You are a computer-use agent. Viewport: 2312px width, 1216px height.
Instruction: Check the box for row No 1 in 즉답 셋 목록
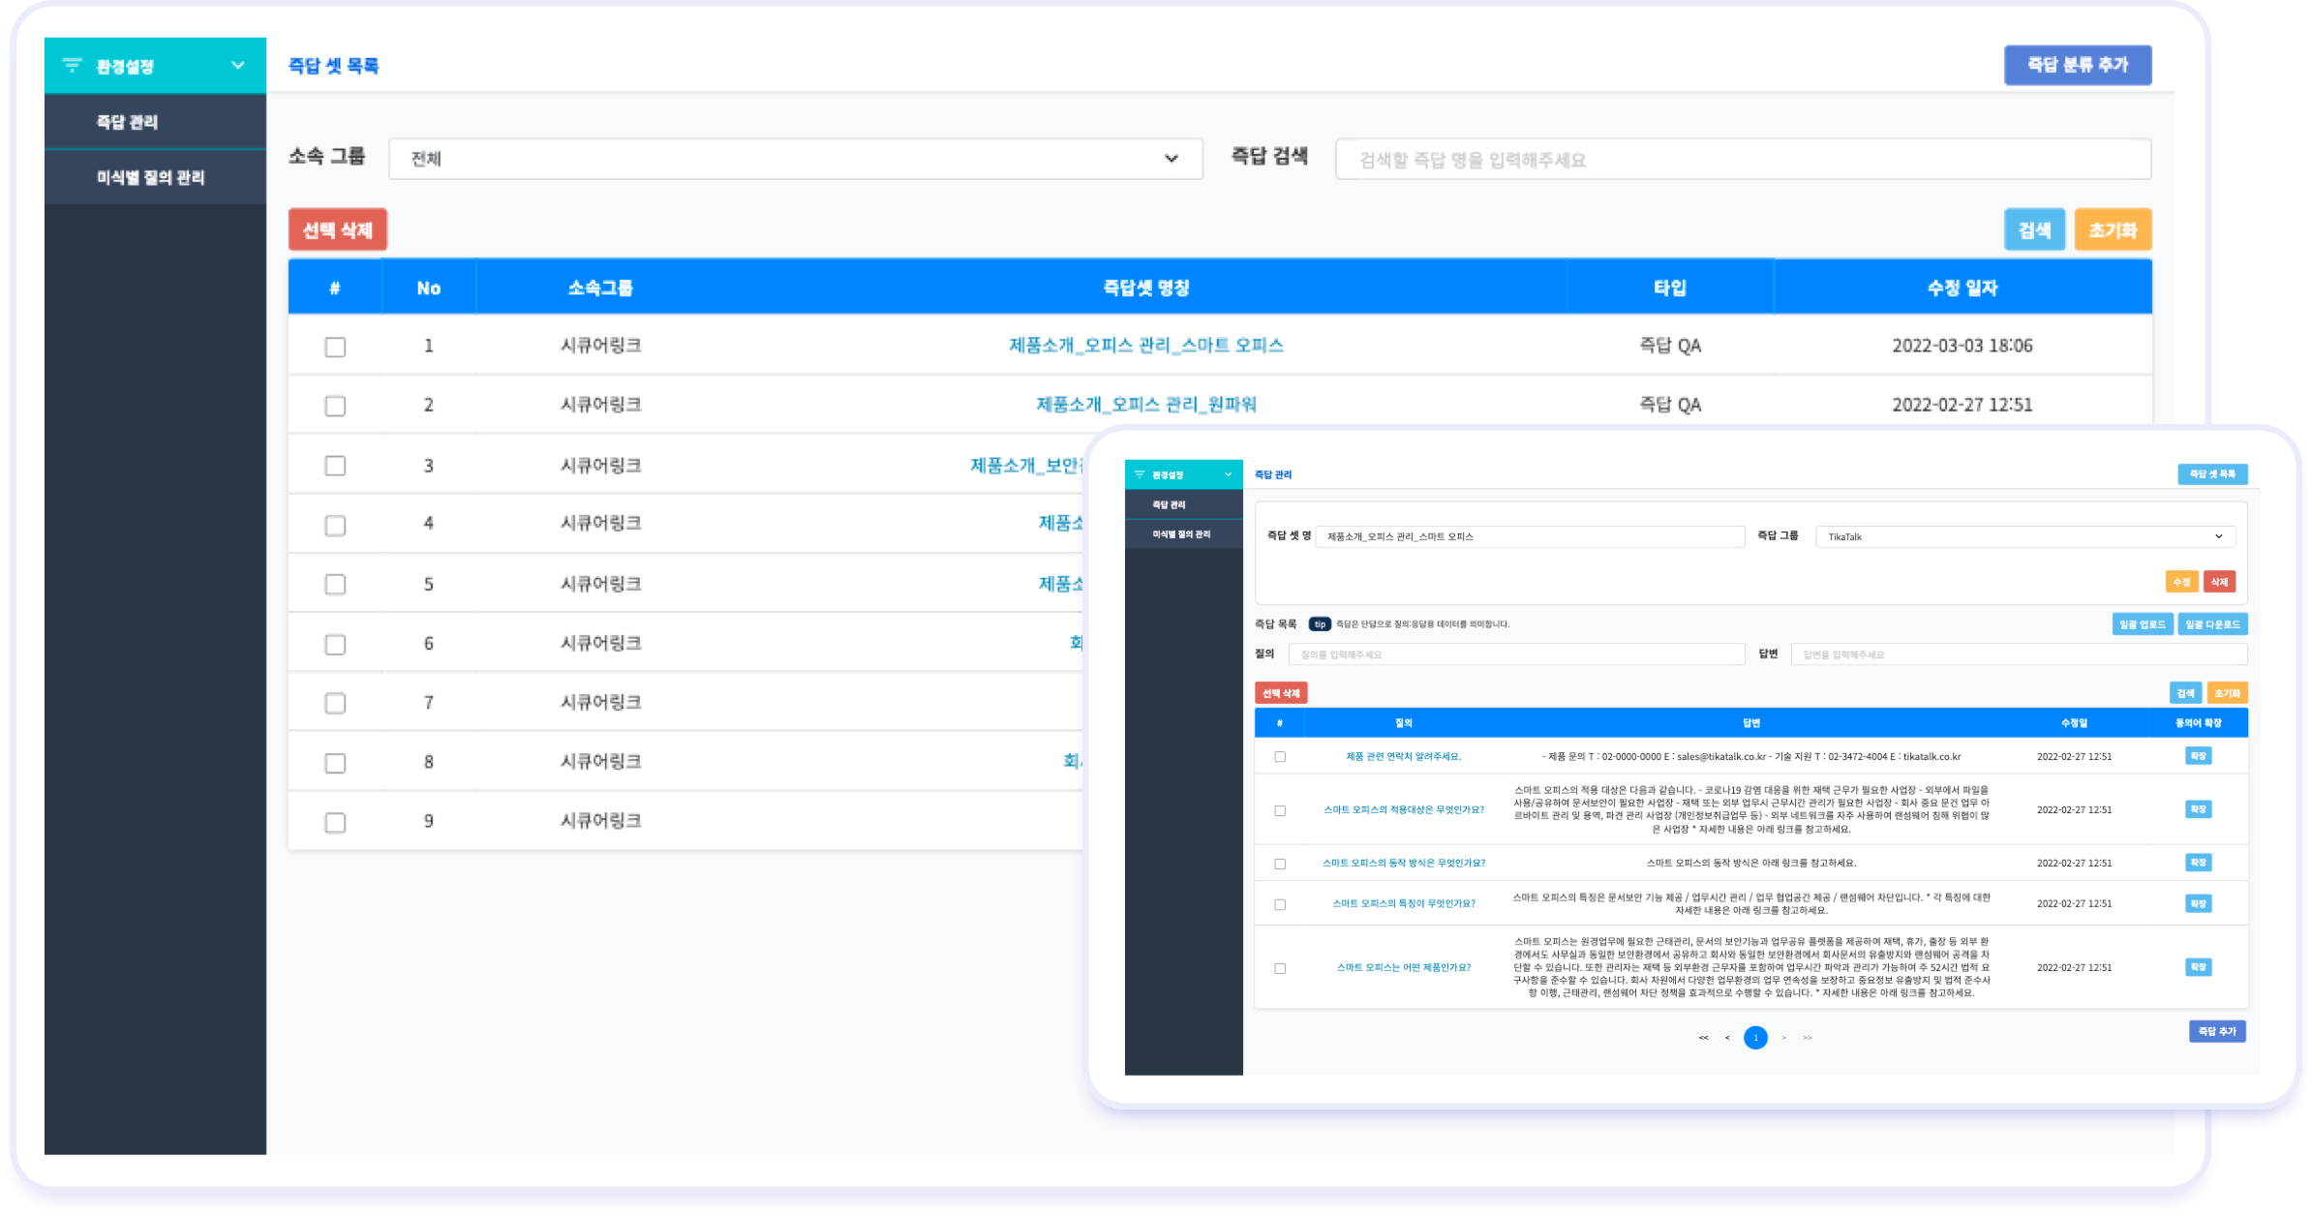(x=335, y=347)
